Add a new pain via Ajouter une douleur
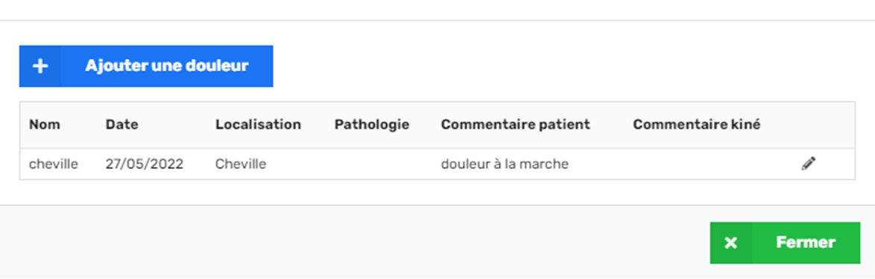This screenshot has width=875, height=279. (146, 66)
